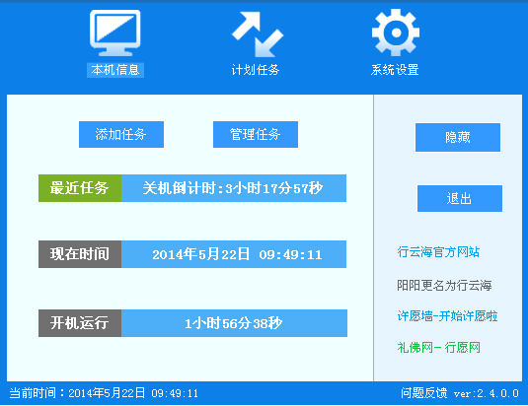Viewport: 528px width, 406px height.
Task: Open the 阳阳更名为行云海 notice link
Action: 444,286
